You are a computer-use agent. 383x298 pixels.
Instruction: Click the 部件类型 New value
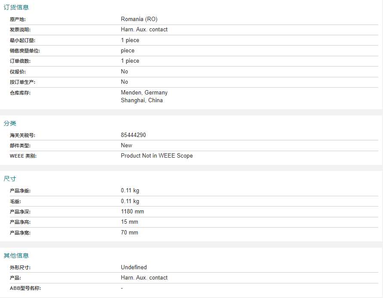(x=126, y=146)
